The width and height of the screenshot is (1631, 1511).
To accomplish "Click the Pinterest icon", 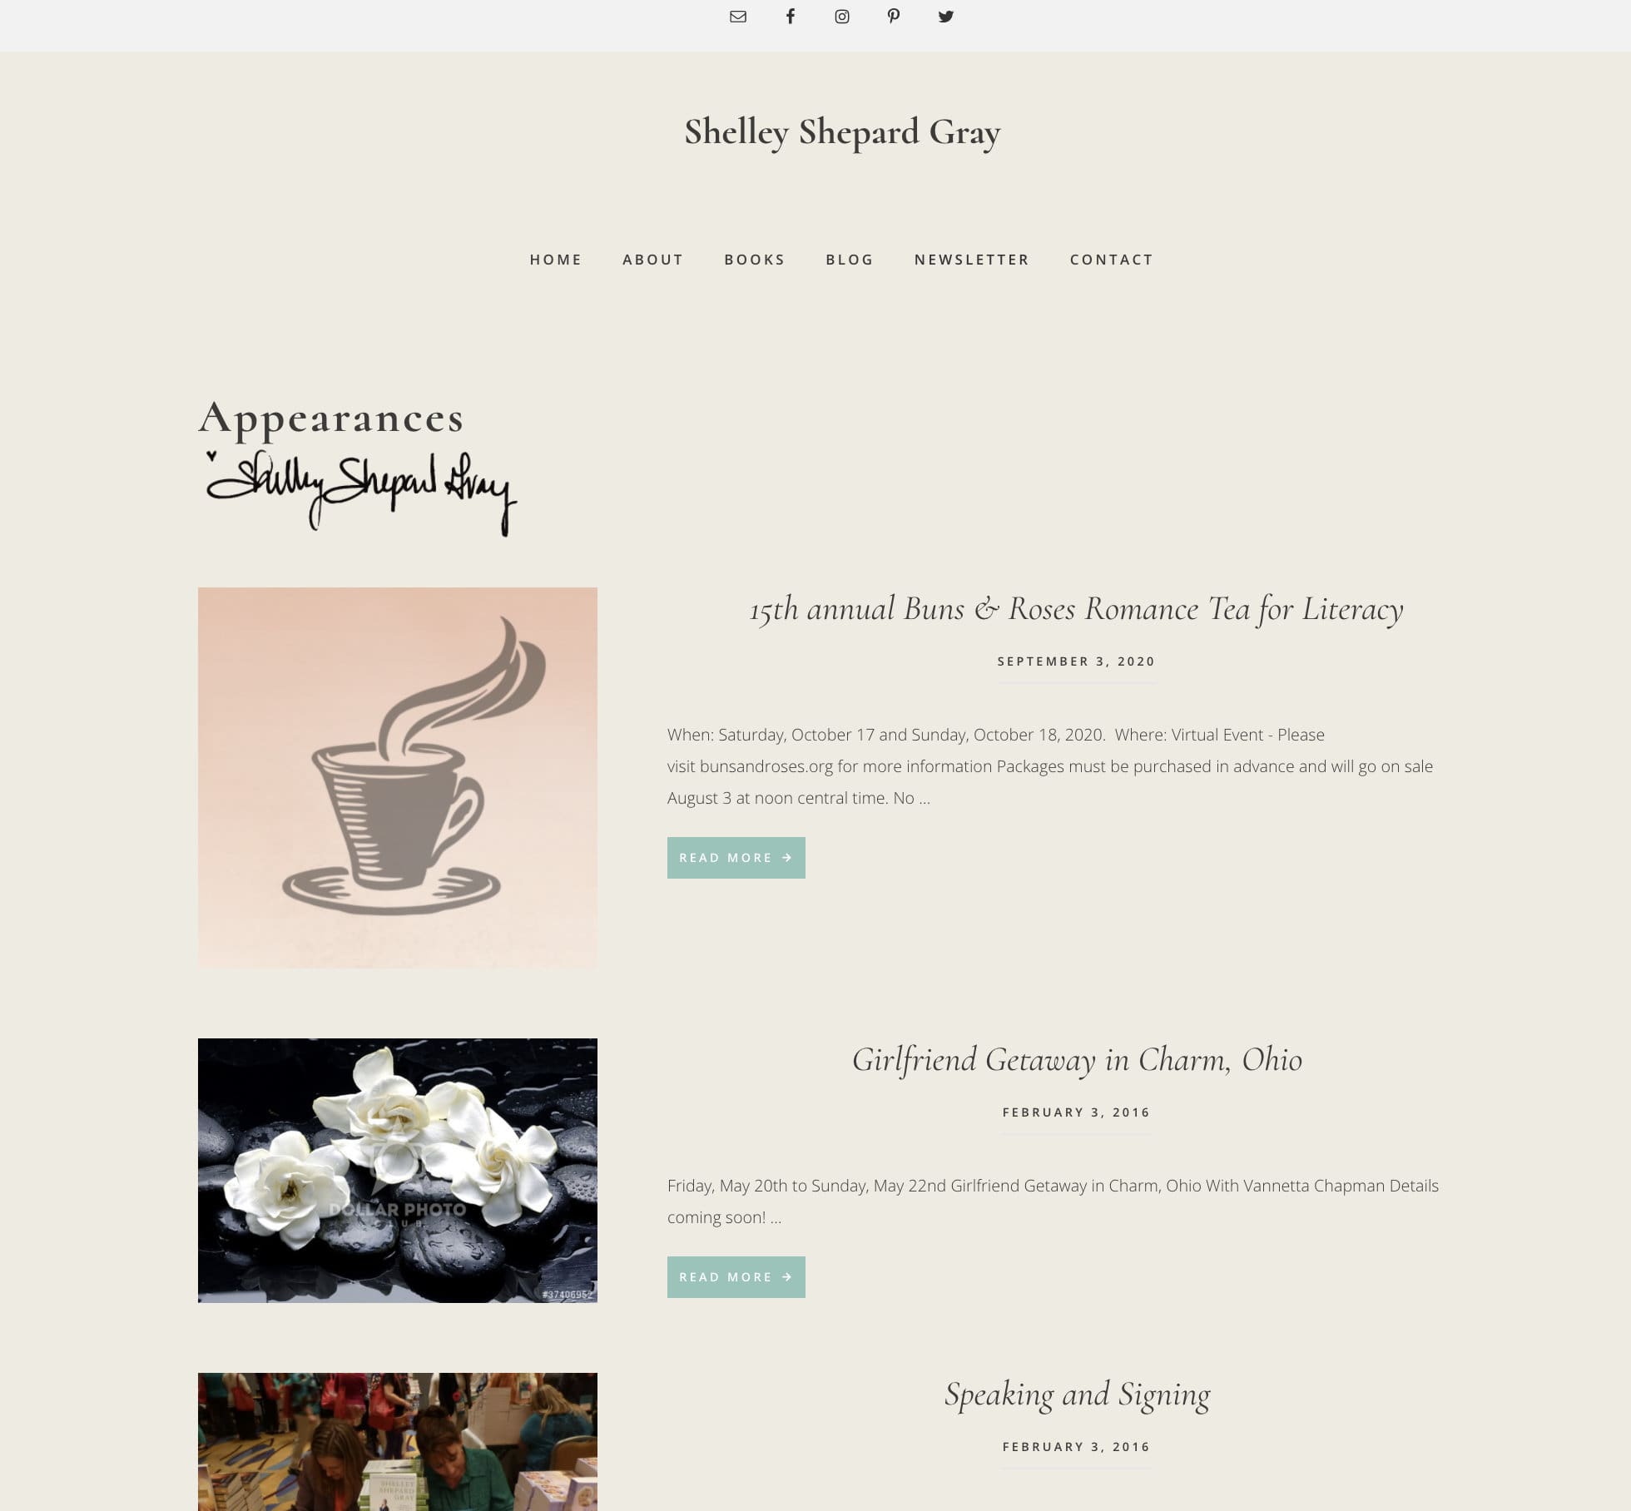I will (894, 17).
